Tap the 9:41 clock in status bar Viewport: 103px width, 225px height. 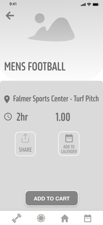[x=13, y=4]
